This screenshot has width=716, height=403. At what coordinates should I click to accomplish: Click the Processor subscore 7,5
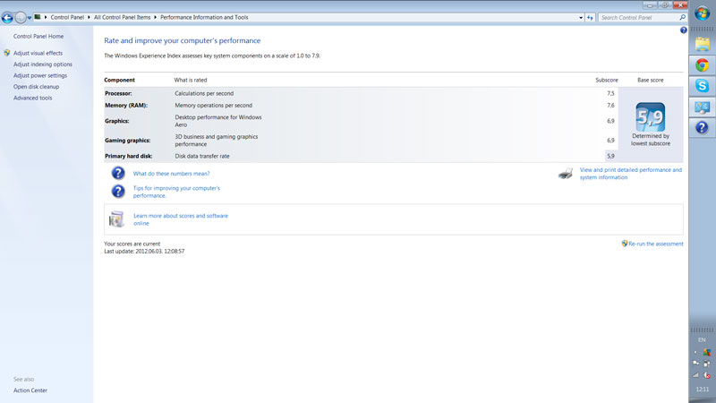[610, 93]
